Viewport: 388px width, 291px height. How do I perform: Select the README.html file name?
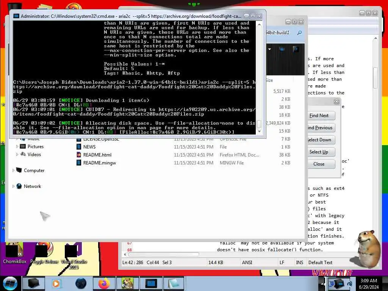click(97, 155)
